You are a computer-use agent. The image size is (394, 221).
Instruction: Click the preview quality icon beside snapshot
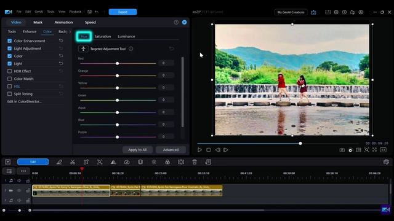pos(350,150)
